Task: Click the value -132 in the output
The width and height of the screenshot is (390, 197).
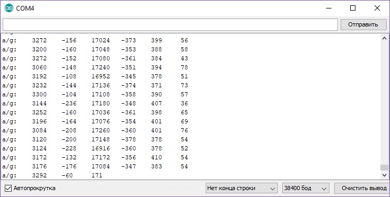Action: pos(69,157)
